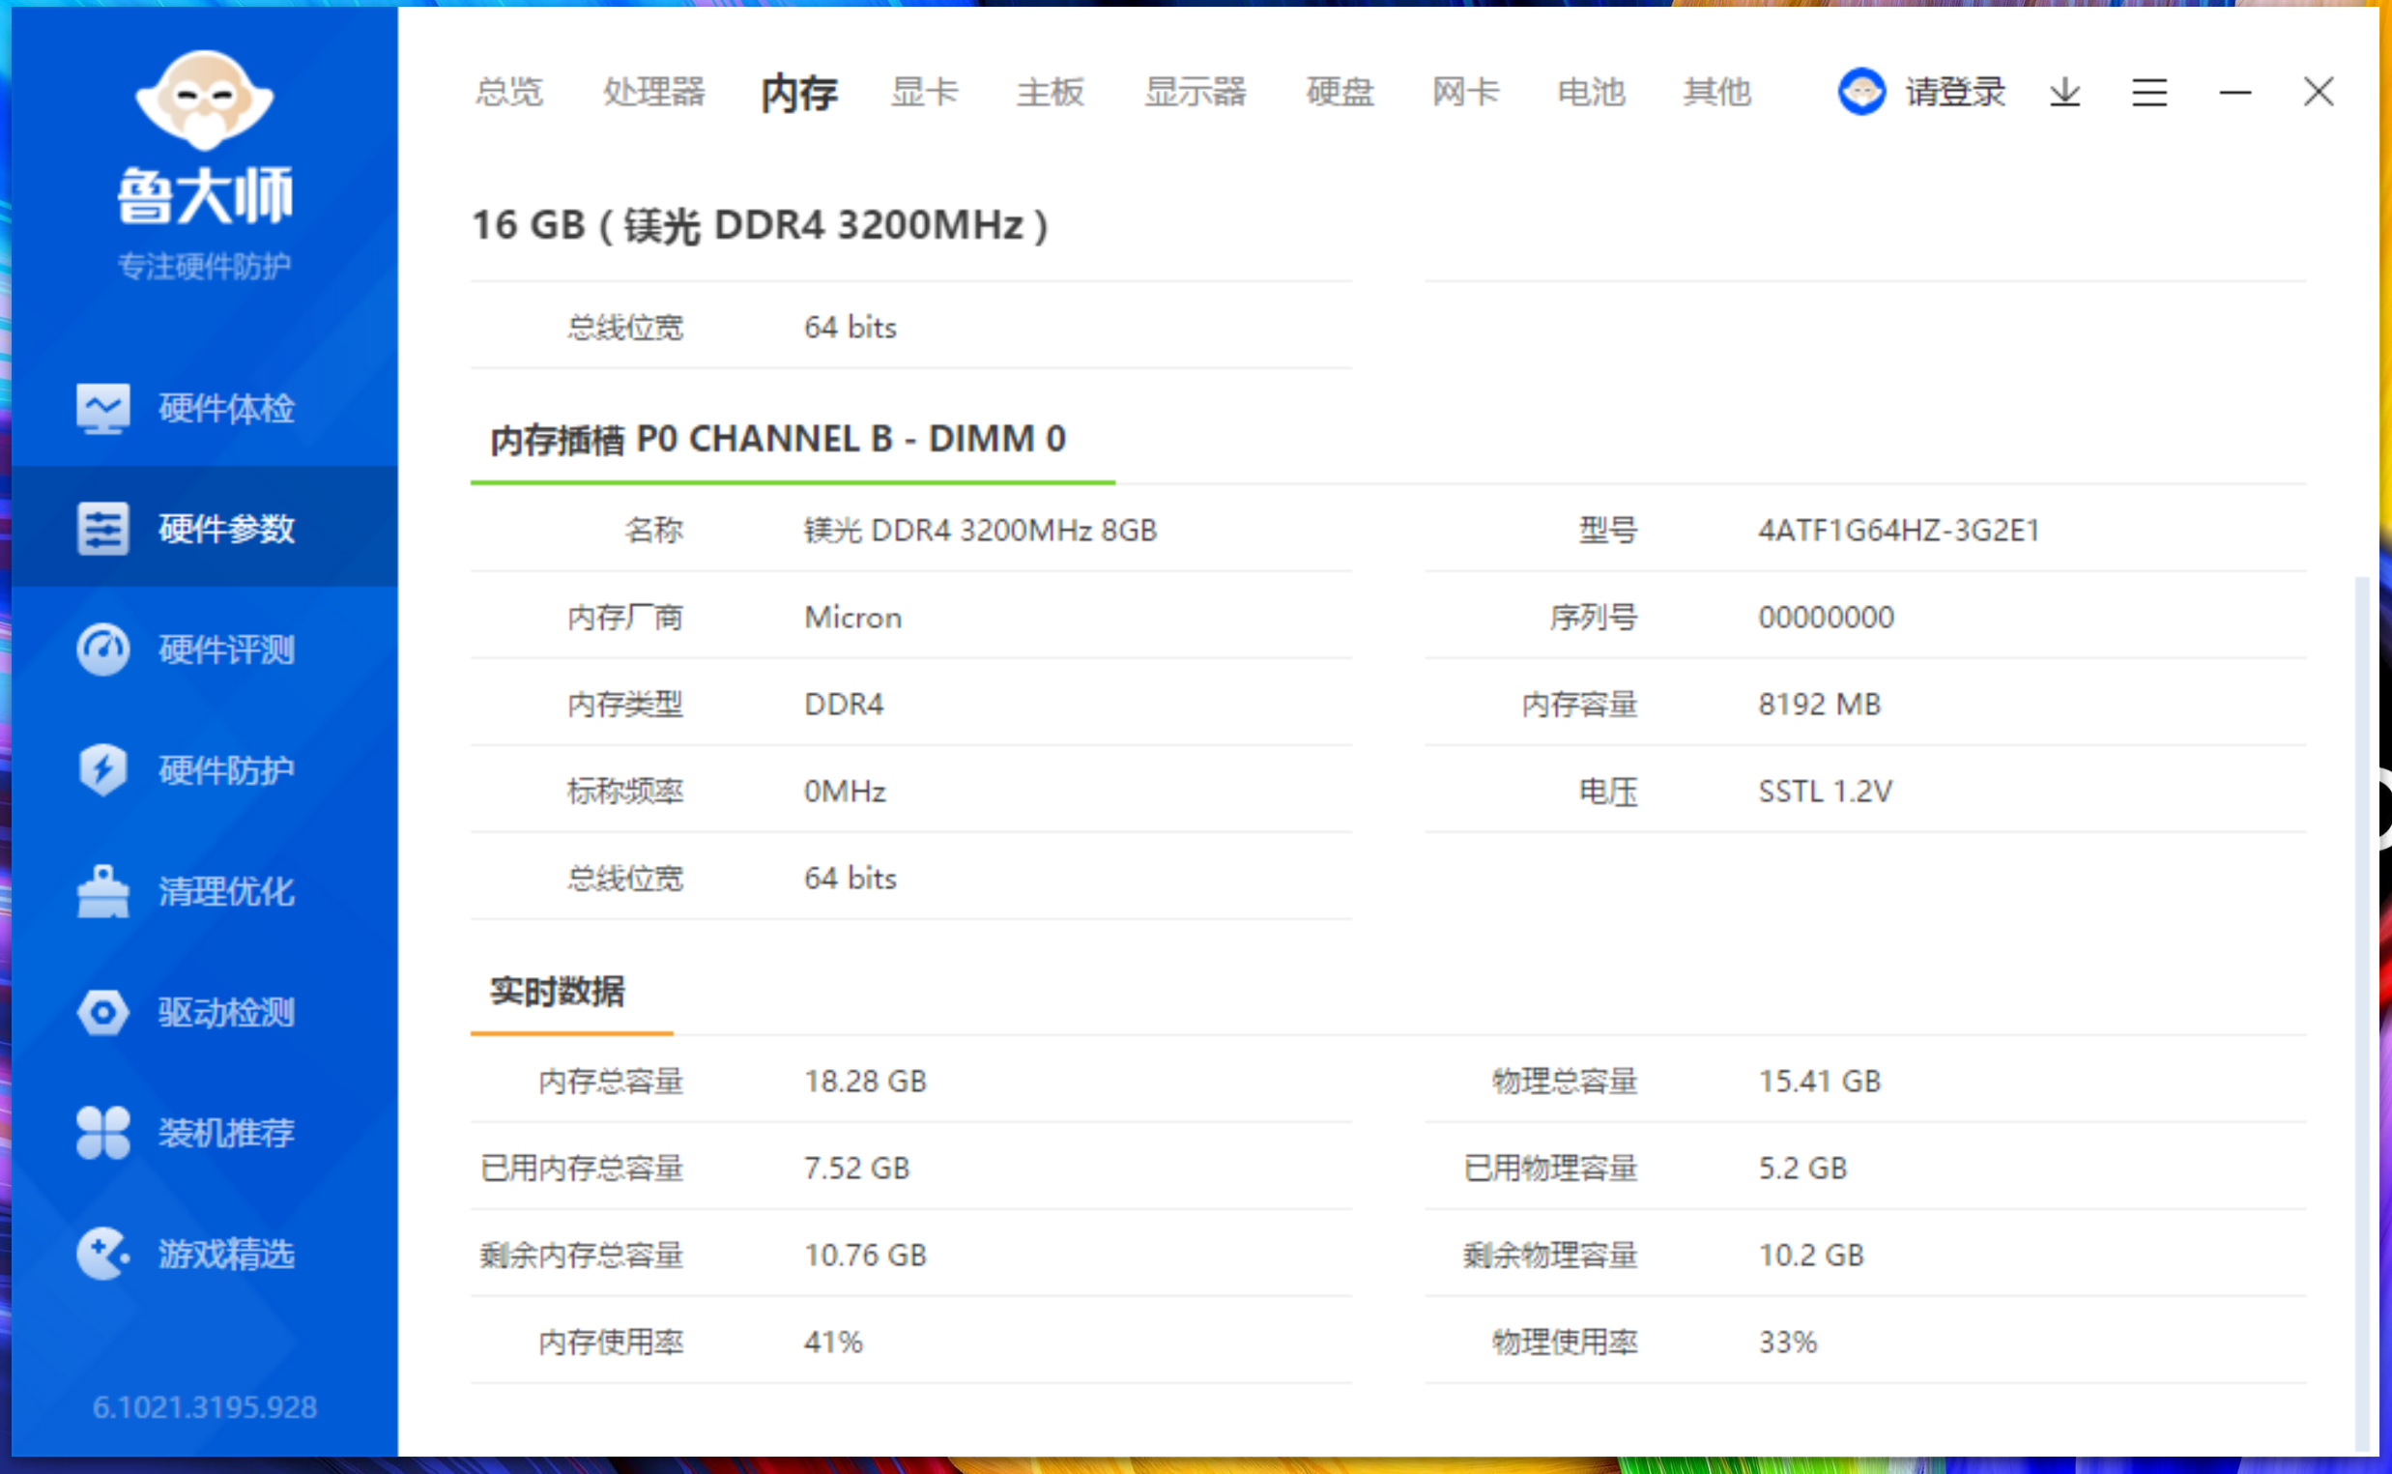Click the 驱动检测 sidebar label
This screenshot has width=2392, height=1474.
coord(226,1012)
